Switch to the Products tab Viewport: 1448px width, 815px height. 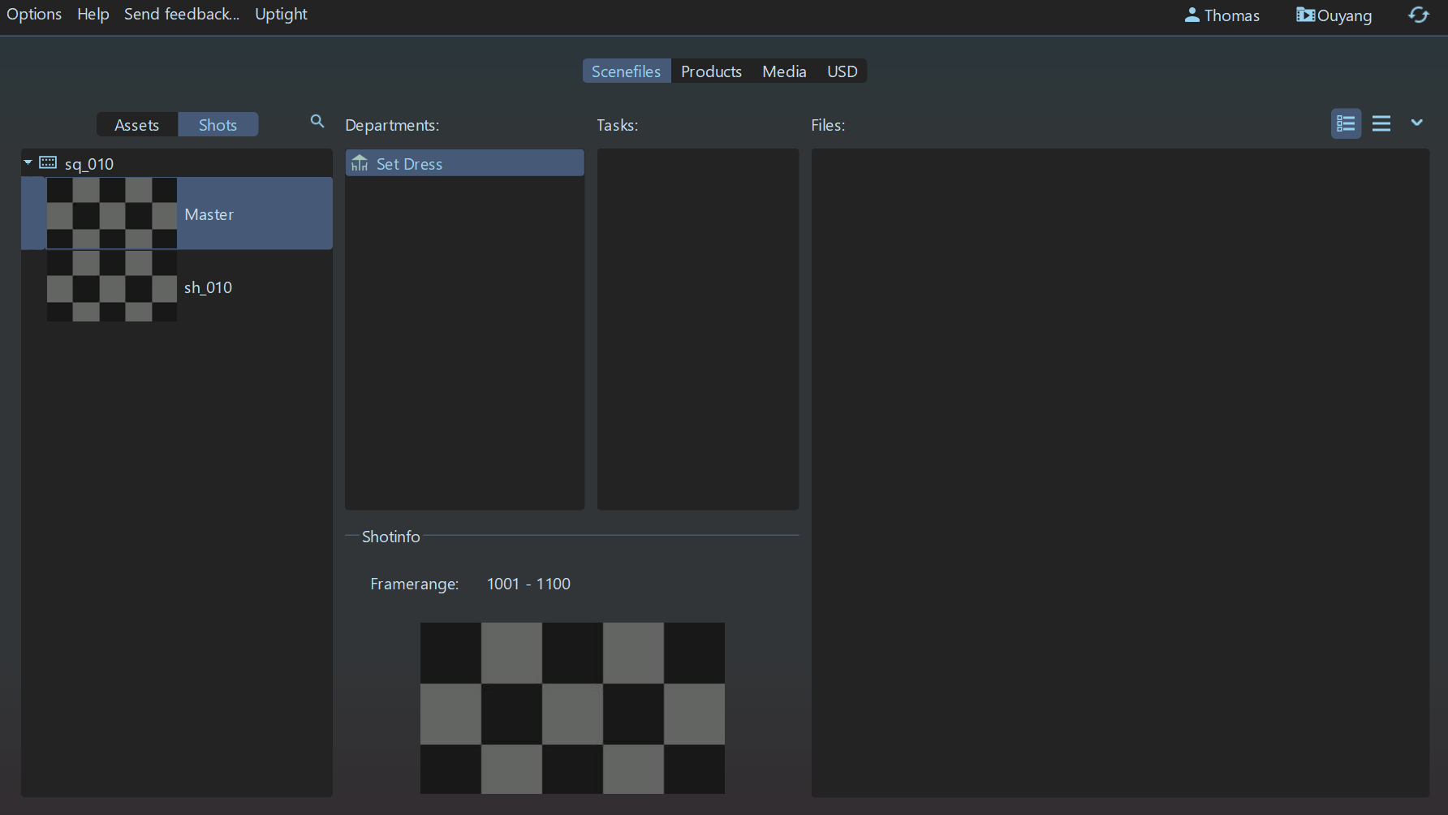pos(711,71)
